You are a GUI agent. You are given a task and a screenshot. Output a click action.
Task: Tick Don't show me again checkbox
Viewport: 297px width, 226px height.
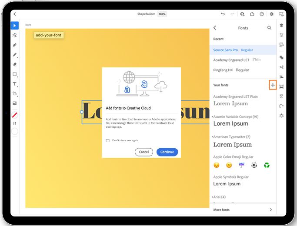107,140
